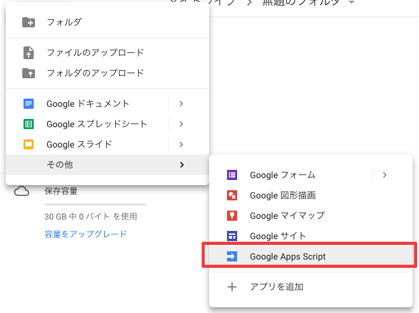This screenshot has height=313, width=419.
Task: Select フォルダ menu entry
Action: [107, 22]
